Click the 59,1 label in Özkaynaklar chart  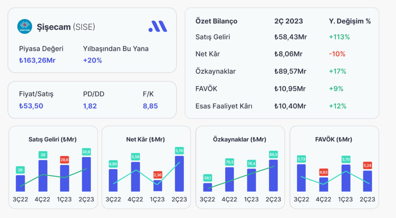(x=208, y=178)
